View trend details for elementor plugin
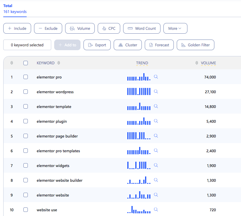Screen dimensions: 241x216 point(156,121)
